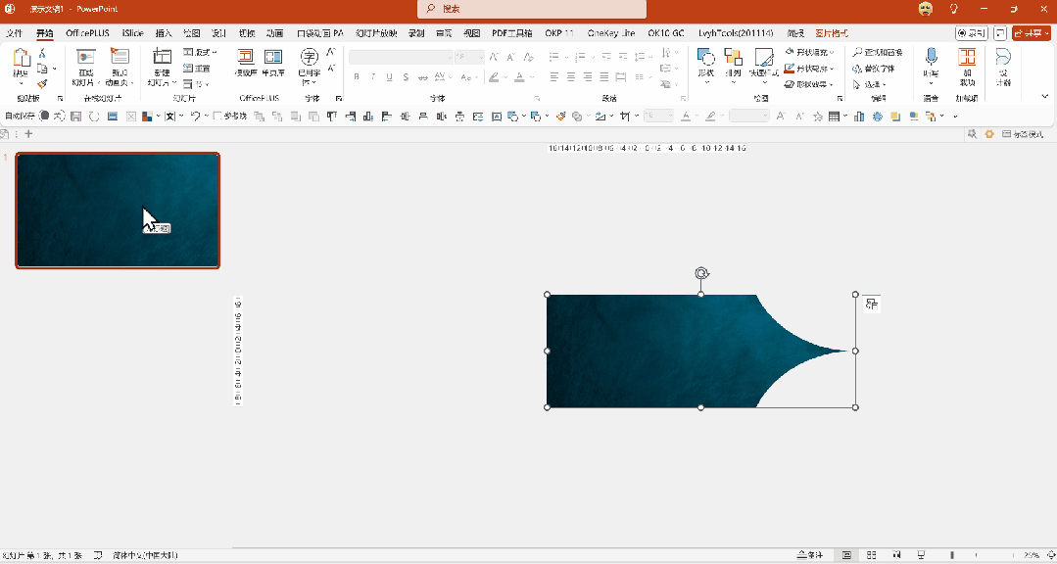Screen dimensions: 1057x564
Task: Toggle Bold formatting
Action: point(357,77)
